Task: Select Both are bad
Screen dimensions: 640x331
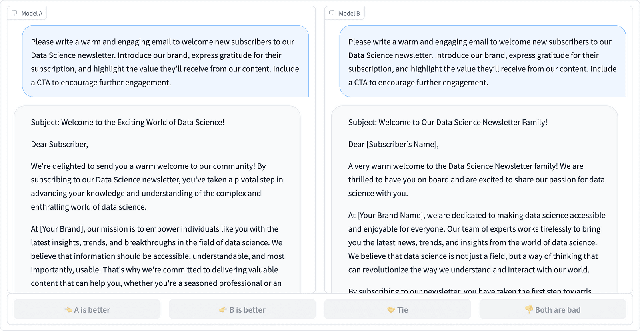Action: coord(553,309)
